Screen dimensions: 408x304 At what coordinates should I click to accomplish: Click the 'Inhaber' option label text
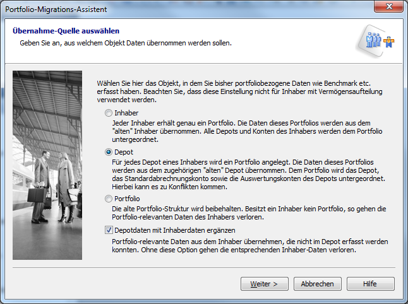pos(126,113)
